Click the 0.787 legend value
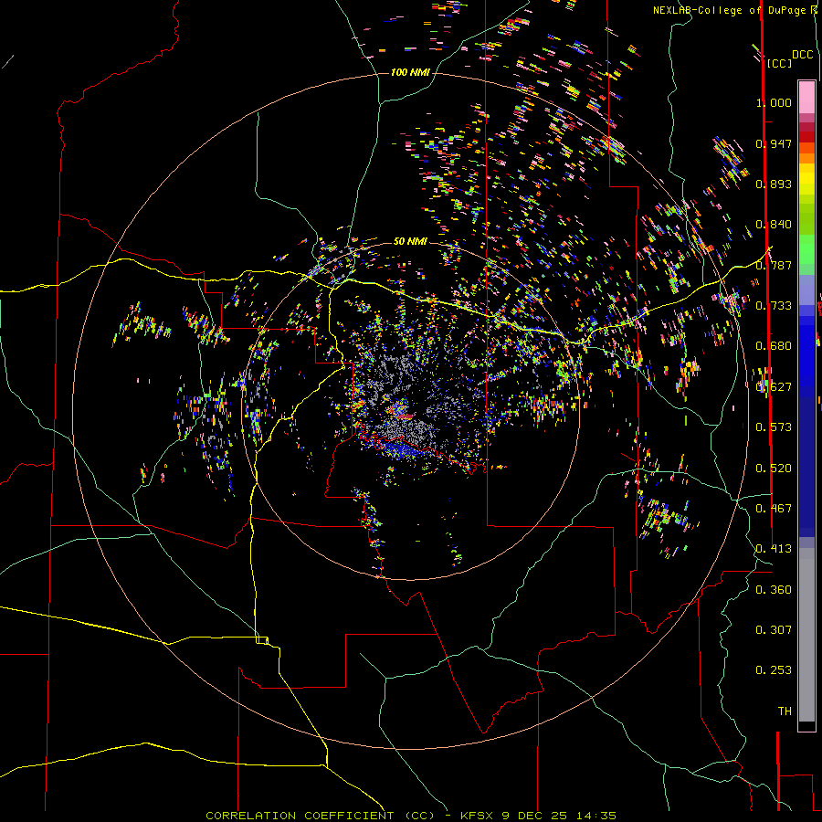The width and height of the screenshot is (822, 822). coord(774,265)
